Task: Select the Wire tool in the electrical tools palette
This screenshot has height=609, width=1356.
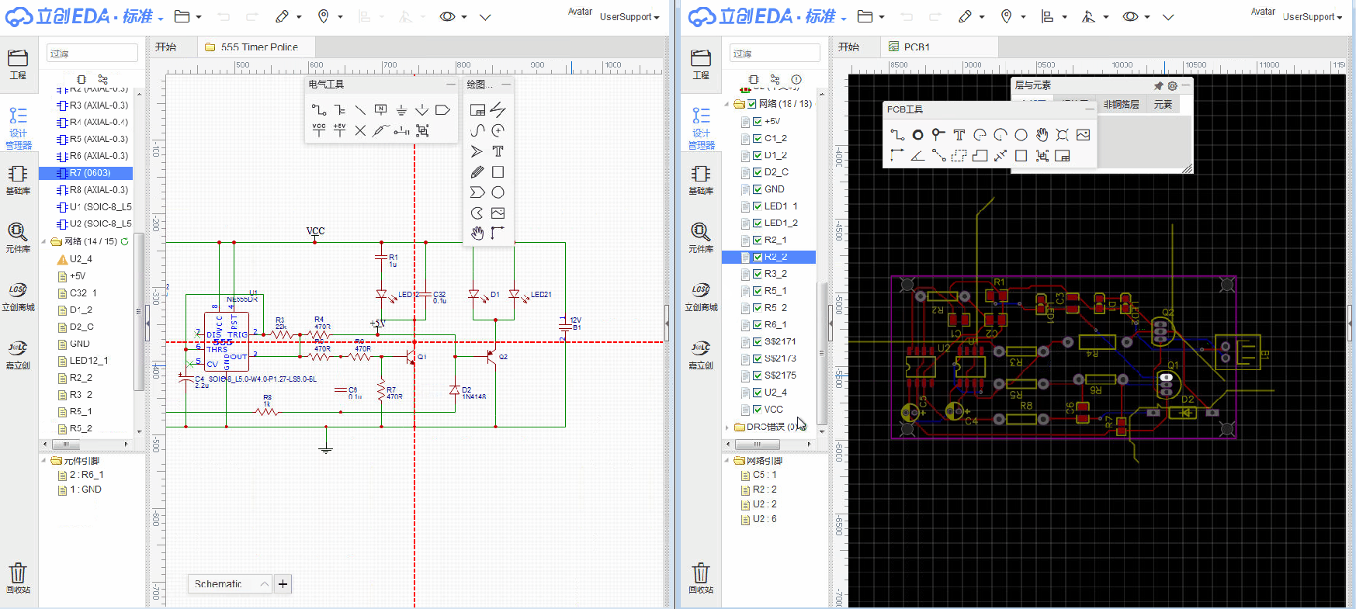Action: tap(318, 110)
